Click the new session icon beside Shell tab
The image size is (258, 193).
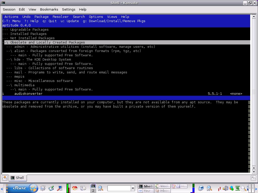(5, 178)
